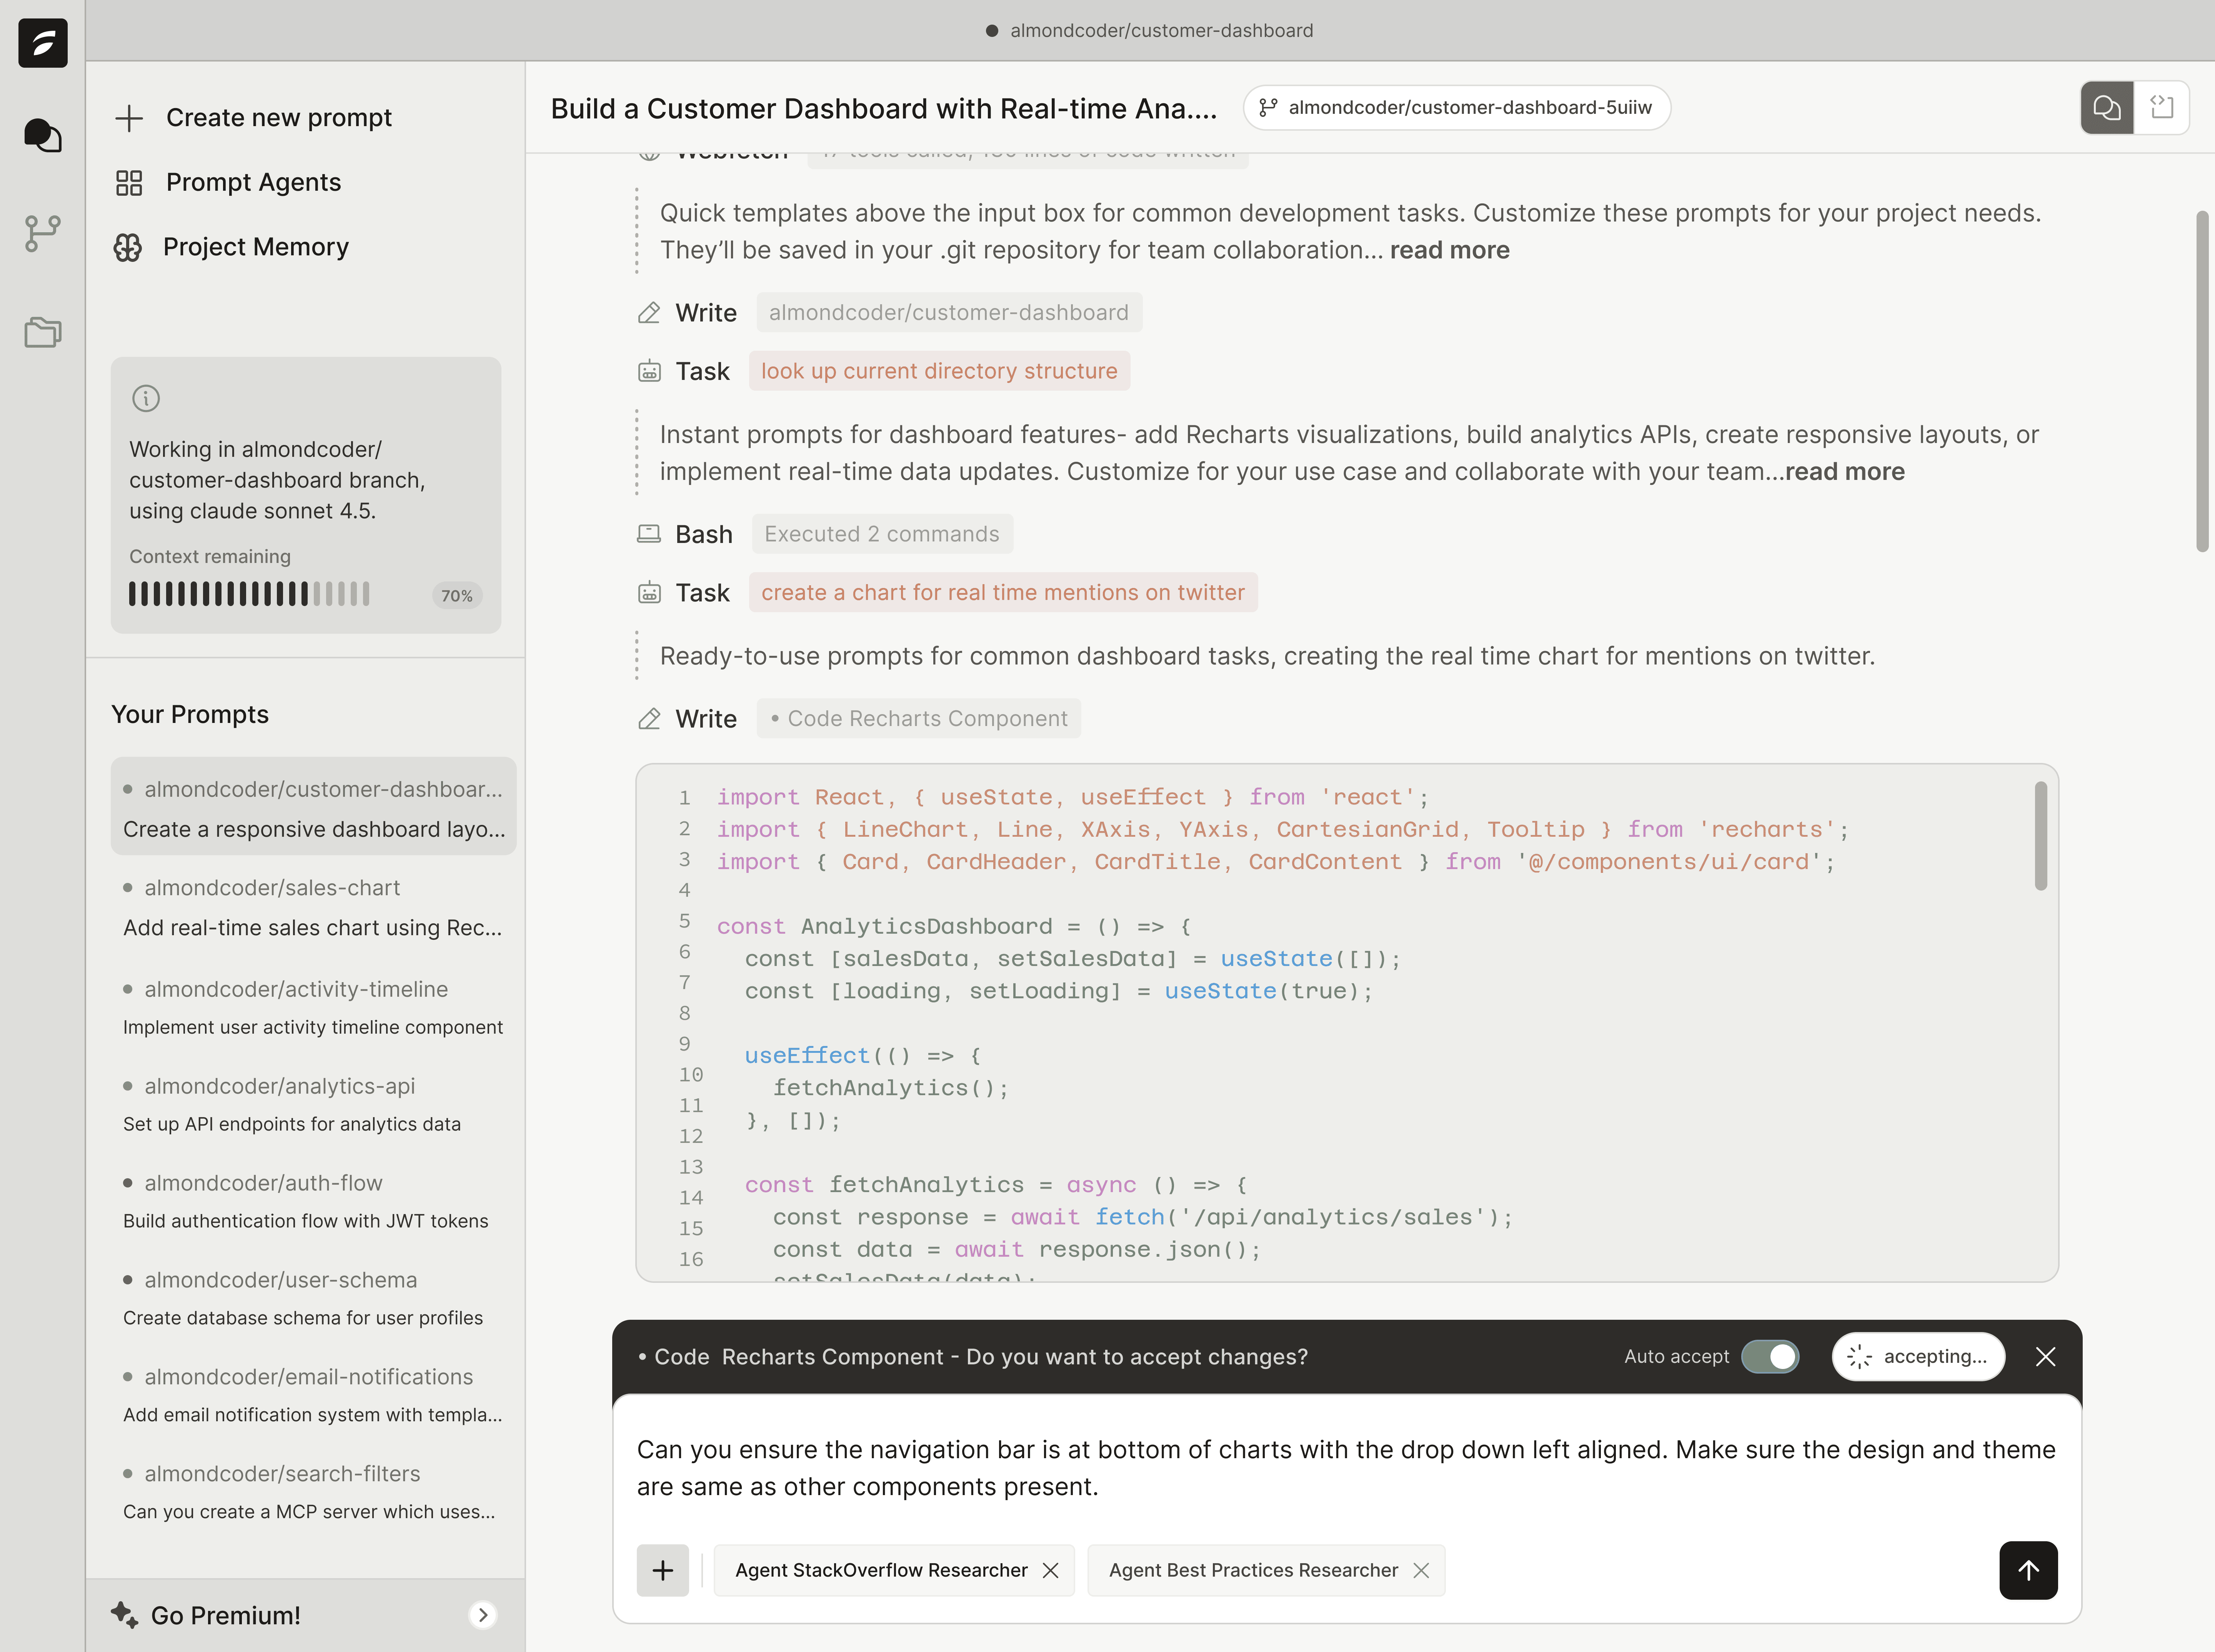The image size is (2215, 1652).
Task: Click robot icon beside the twitter chart Task
Action: [x=649, y=593]
